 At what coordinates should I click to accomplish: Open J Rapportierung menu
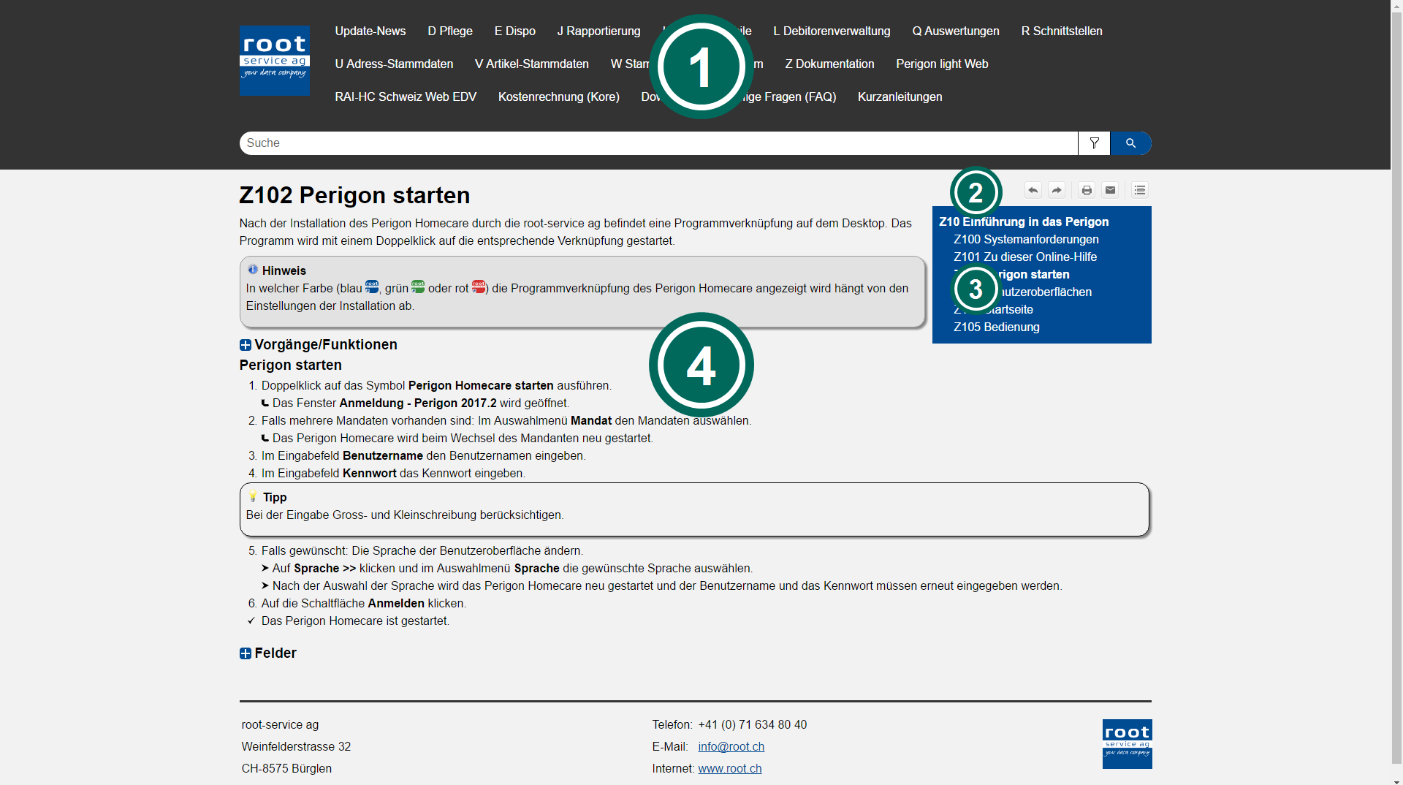599,31
